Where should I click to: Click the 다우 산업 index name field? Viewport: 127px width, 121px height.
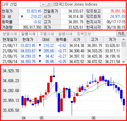(x=21, y=4)
